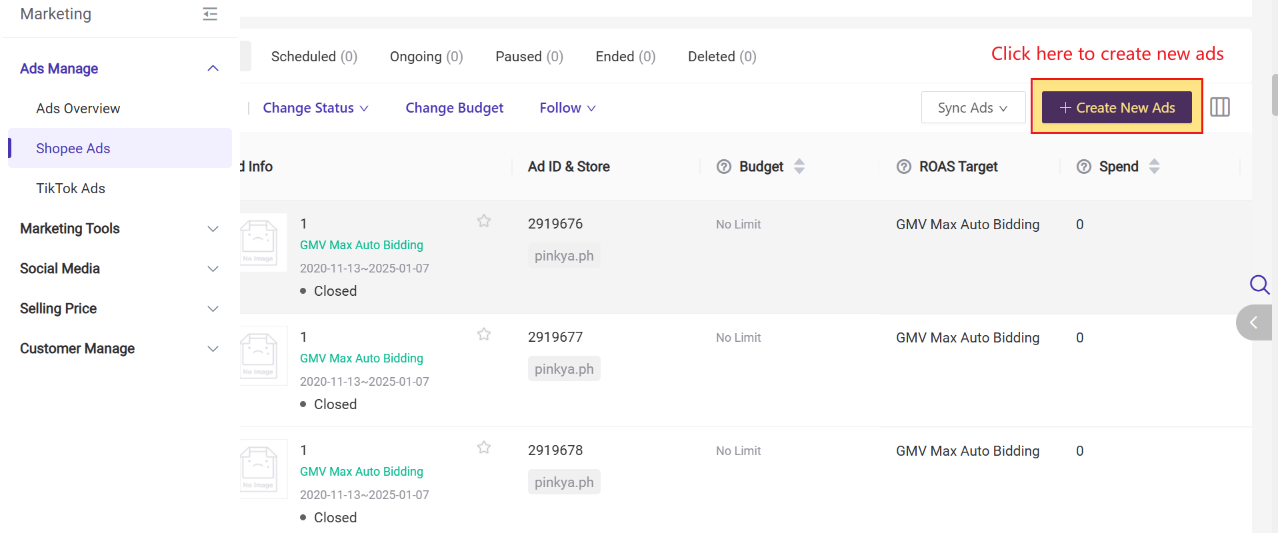Open the Sync Ads dropdown
The width and height of the screenshot is (1278, 533).
pos(973,108)
